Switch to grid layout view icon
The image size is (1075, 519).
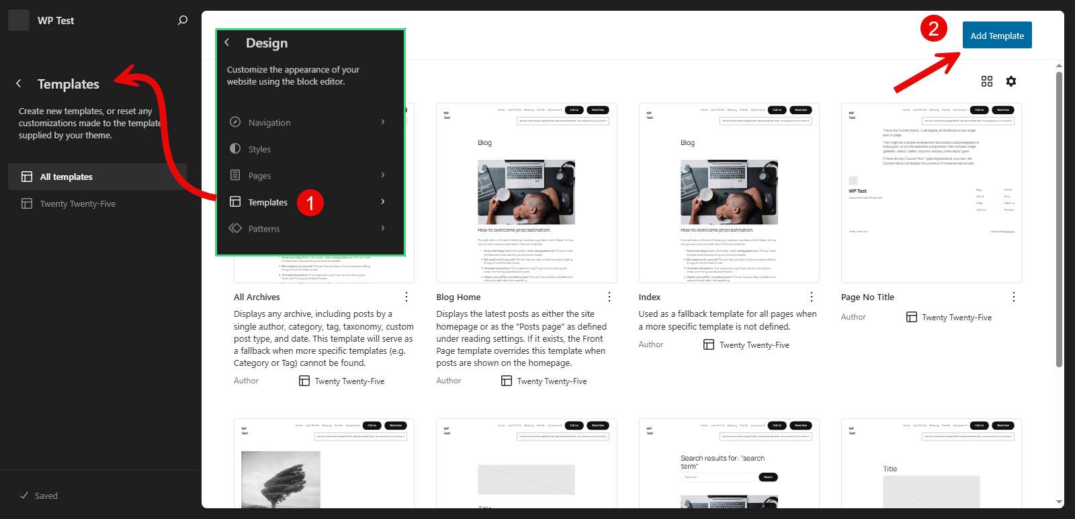pos(987,81)
